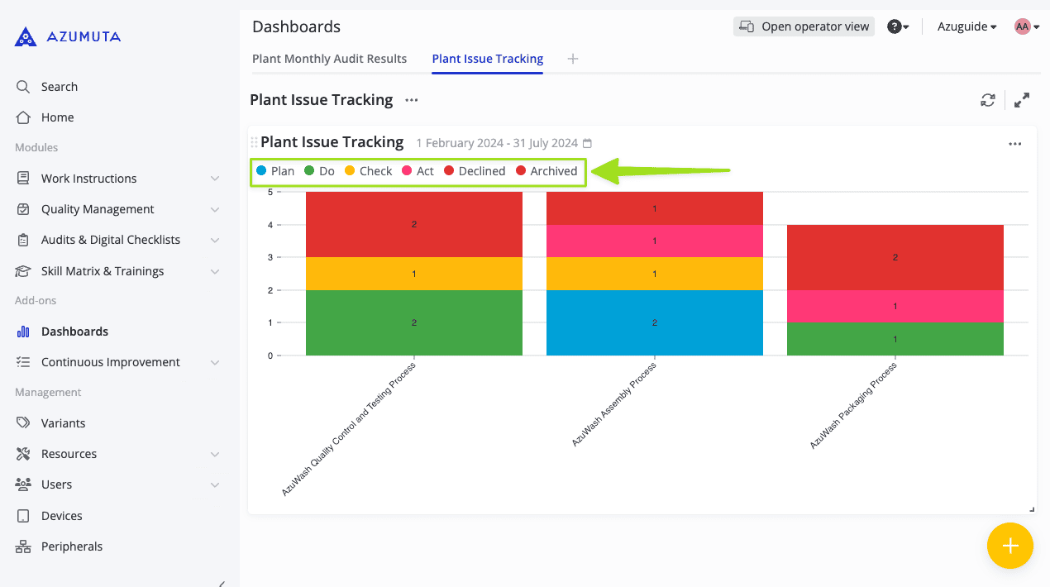
Task: Expand the Quality Management section
Action: point(97,208)
